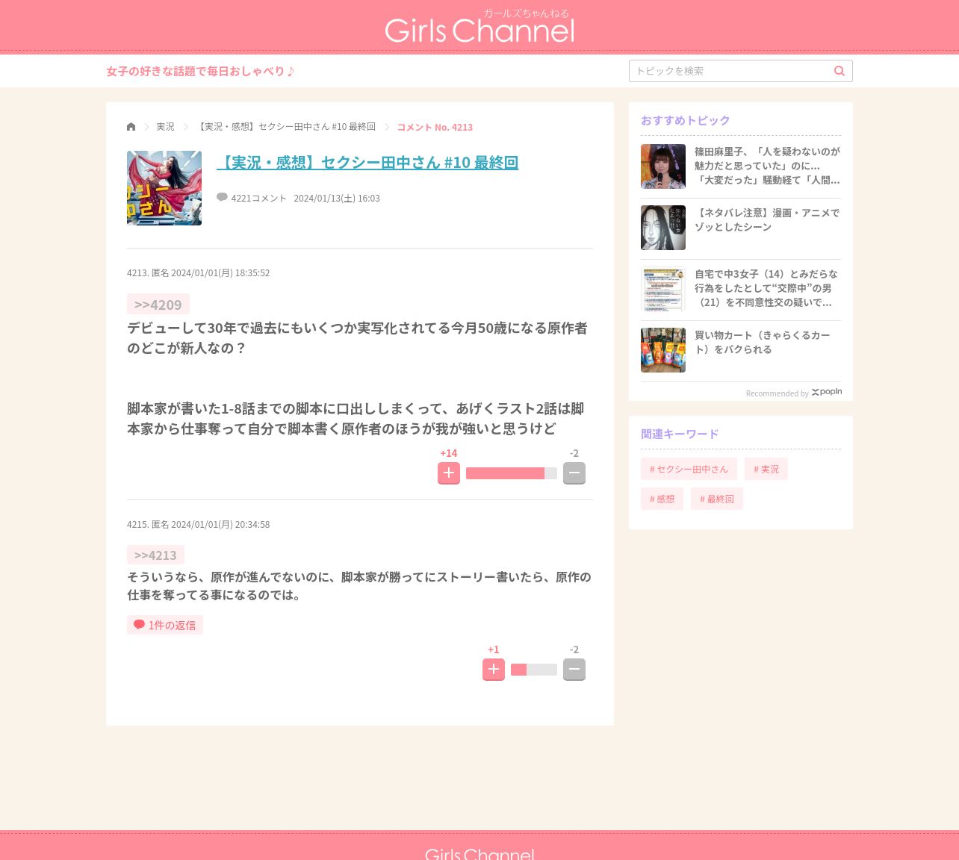Follow the >>4213 reply anchor
The image size is (959, 860).
pos(155,555)
